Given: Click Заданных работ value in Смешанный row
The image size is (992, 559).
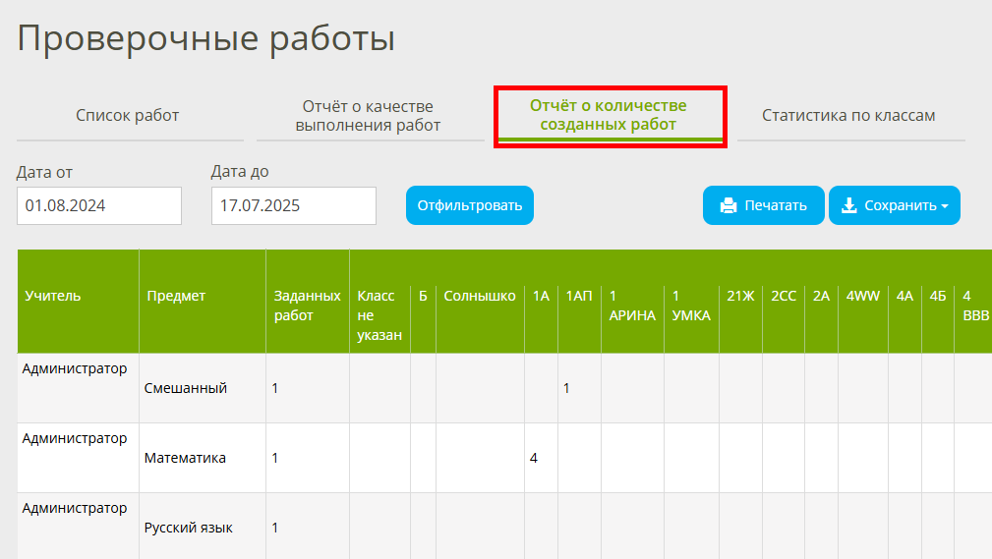Looking at the screenshot, I should pyautogui.click(x=275, y=388).
